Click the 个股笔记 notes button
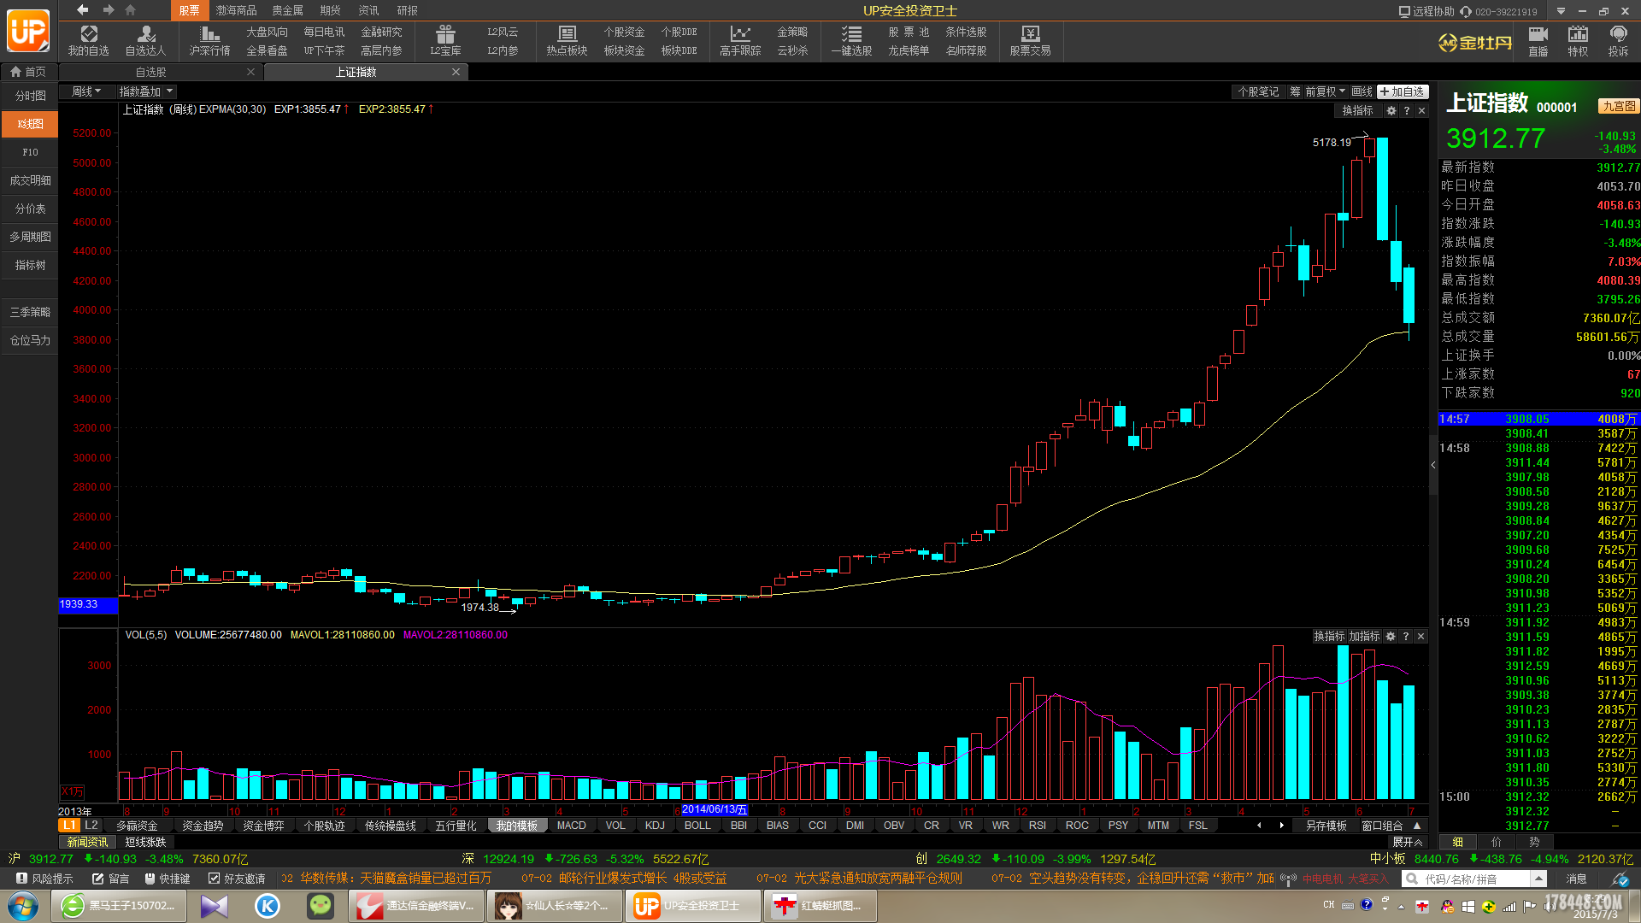The width and height of the screenshot is (1641, 923). 1258,91
